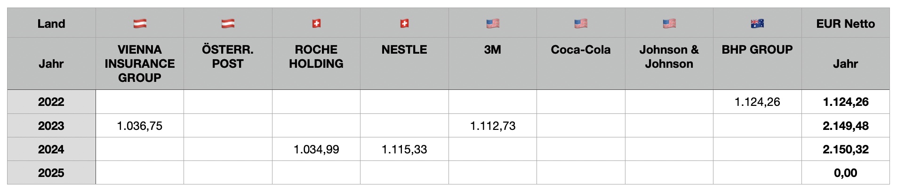Select the Swiss flag above Nestle
The width and height of the screenshot is (897, 192).
[404, 24]
